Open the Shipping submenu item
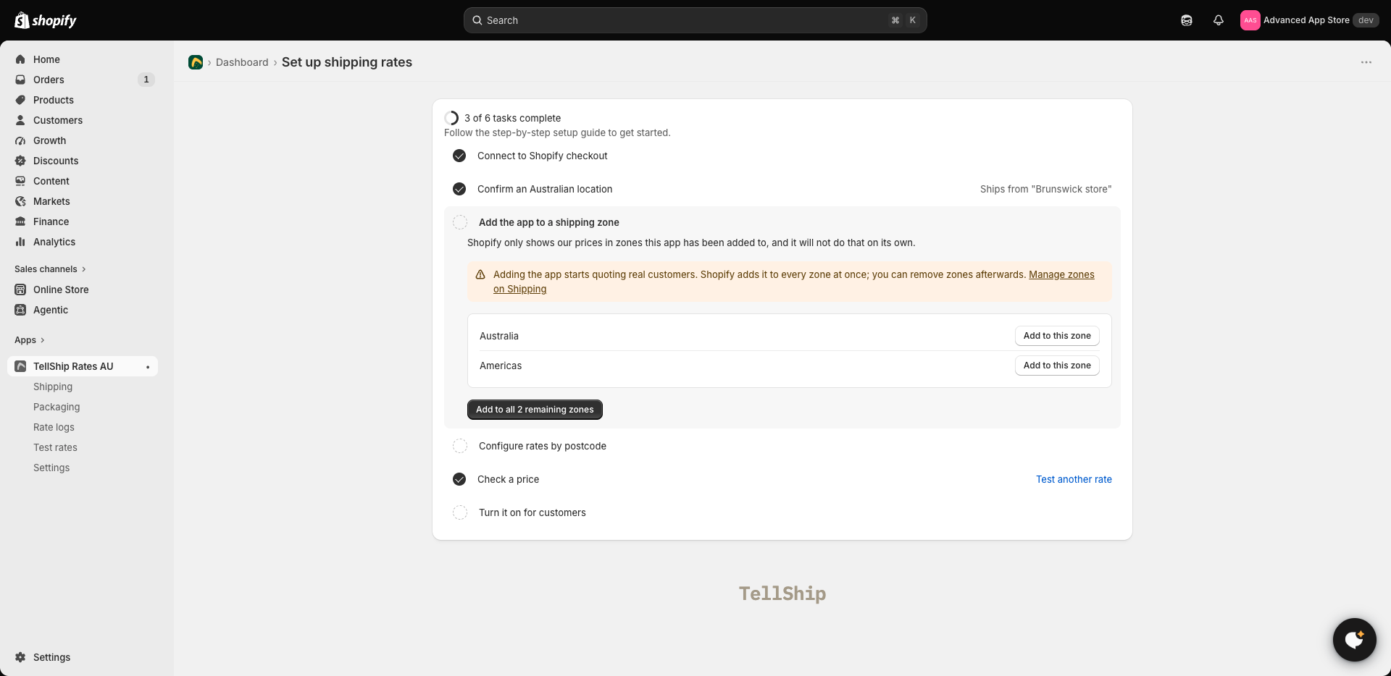This screenshot has width=1391, height=676. [x=53, y=386]
